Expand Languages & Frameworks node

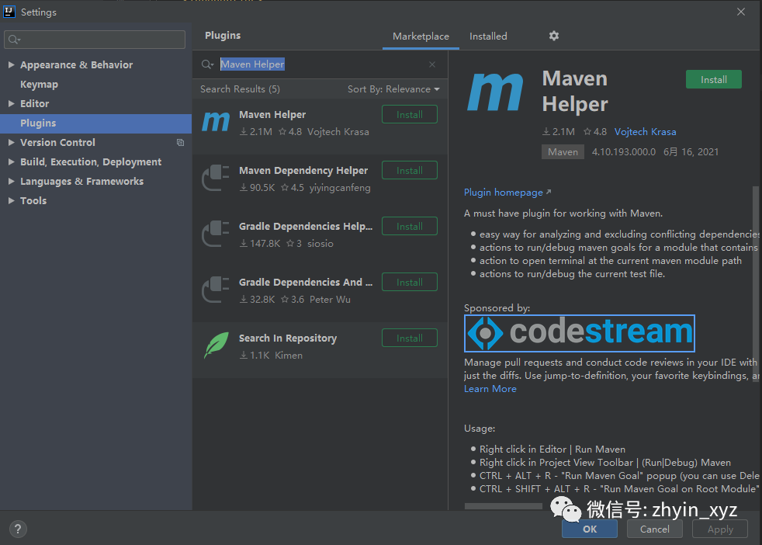(11, 182)
